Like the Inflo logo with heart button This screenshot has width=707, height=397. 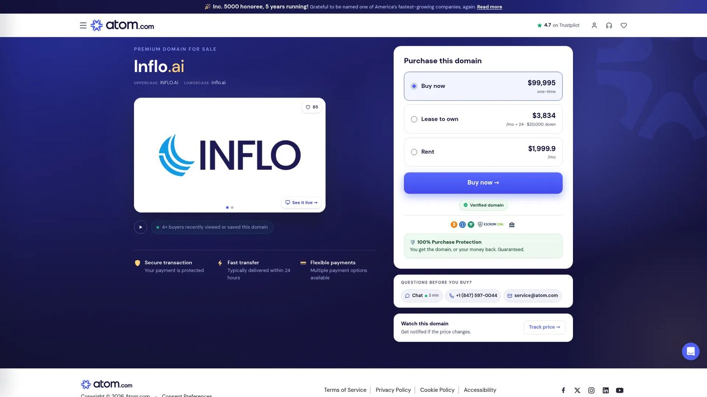(x=311, y=107)
